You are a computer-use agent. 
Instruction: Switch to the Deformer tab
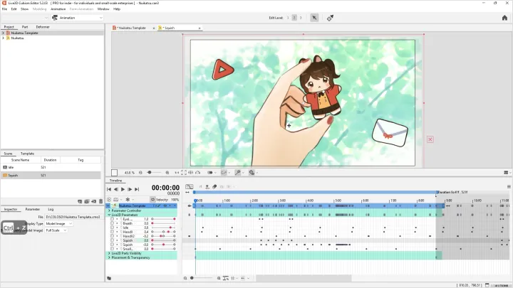(x=43, y=27)
